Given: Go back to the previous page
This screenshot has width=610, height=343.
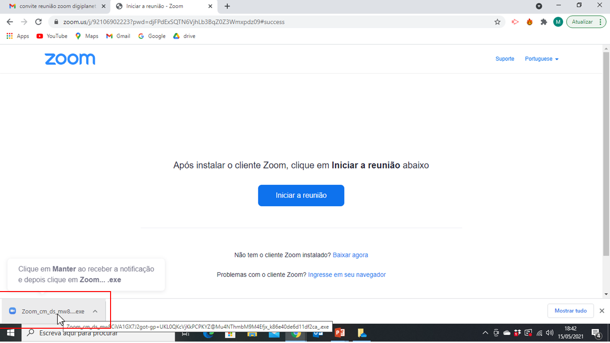Looking at the screenshot, I should pyautogui.click(x=10, y=22).
